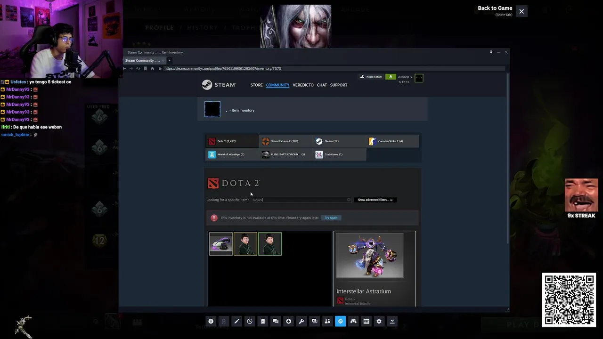603x339 pixels.
Task: Close the overlay with the X button
Action: point(522,11)
